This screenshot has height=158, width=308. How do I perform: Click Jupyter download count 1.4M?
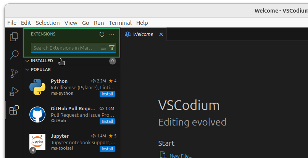(x=98, y=136)
